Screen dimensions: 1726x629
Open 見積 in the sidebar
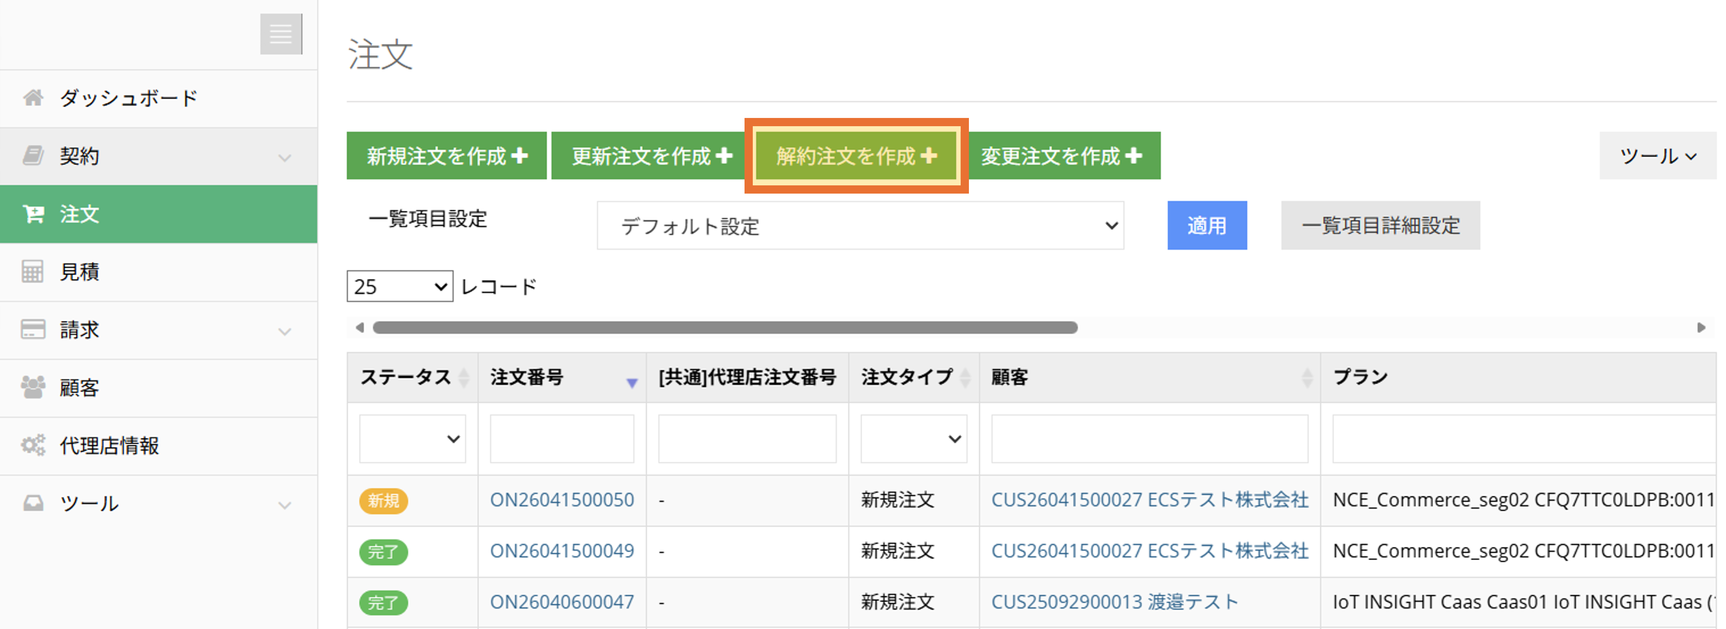[158, 272]
